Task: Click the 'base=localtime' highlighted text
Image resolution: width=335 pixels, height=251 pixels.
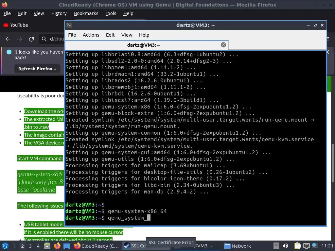Action: (36, 190)
